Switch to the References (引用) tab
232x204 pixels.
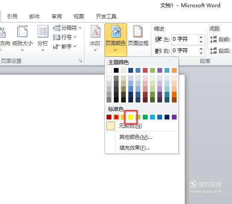[x=12, y=16]
